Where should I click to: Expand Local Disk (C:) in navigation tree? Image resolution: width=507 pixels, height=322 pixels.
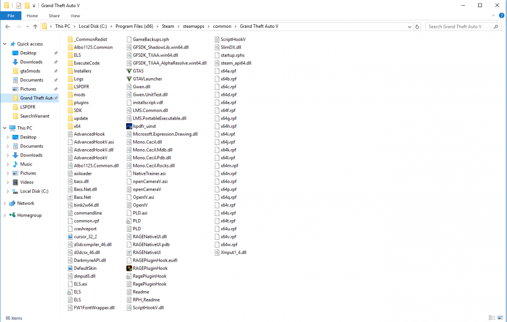pos(8,191)
